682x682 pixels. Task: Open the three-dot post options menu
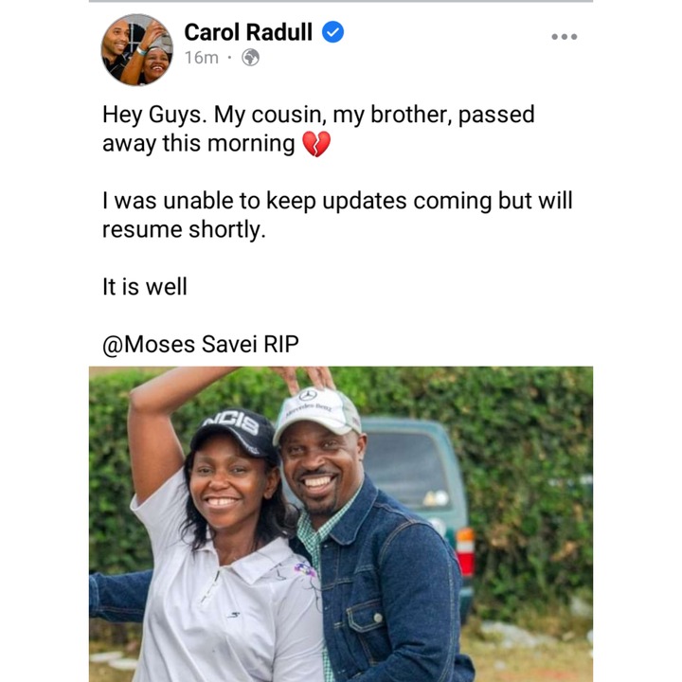click(x=565, y=37)
